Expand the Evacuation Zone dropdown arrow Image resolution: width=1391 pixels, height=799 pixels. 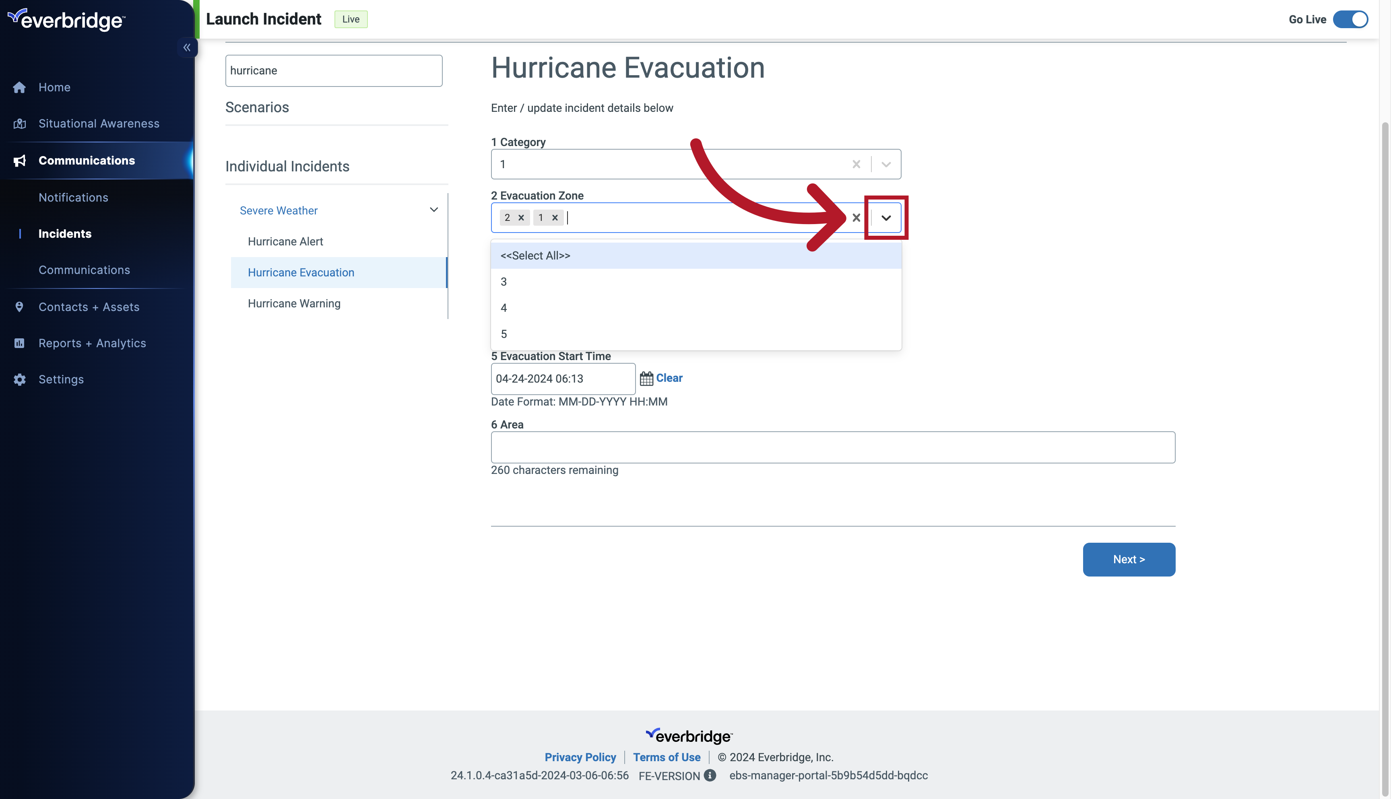coord(885,218)
